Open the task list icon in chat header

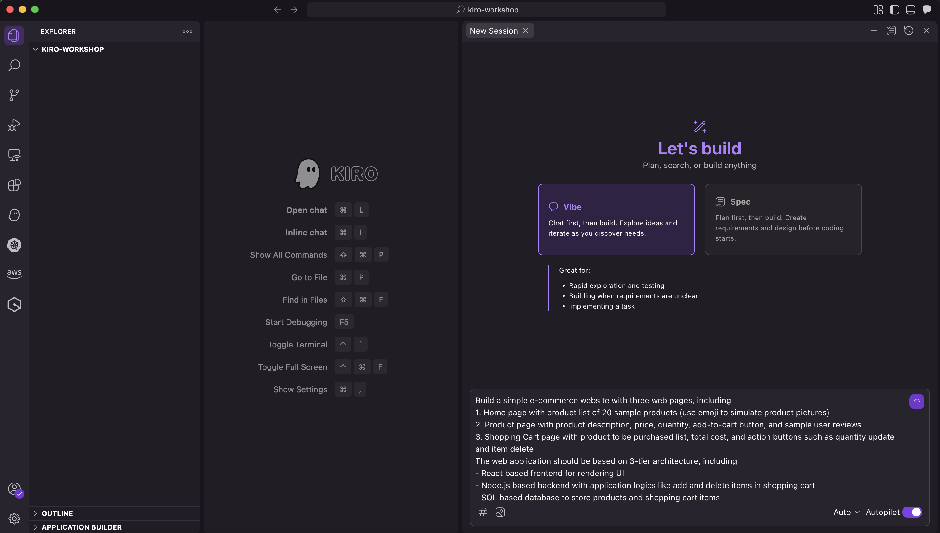click(x=891, y=31)
